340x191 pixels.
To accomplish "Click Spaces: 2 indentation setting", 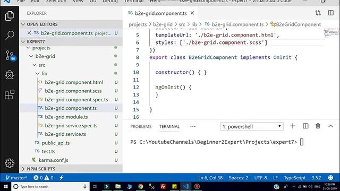I will click(239, 178).
